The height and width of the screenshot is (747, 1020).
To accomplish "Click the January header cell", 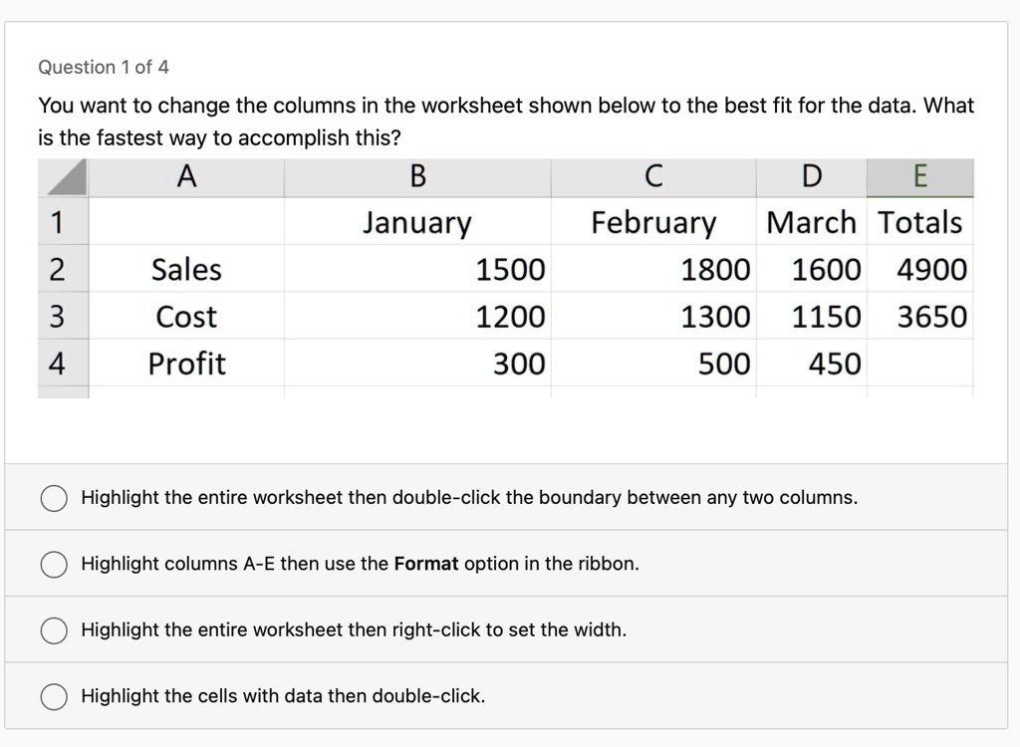I will (x=417, y=222).
